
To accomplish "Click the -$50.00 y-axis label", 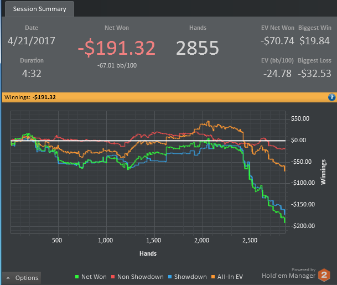I will [301, 162].
